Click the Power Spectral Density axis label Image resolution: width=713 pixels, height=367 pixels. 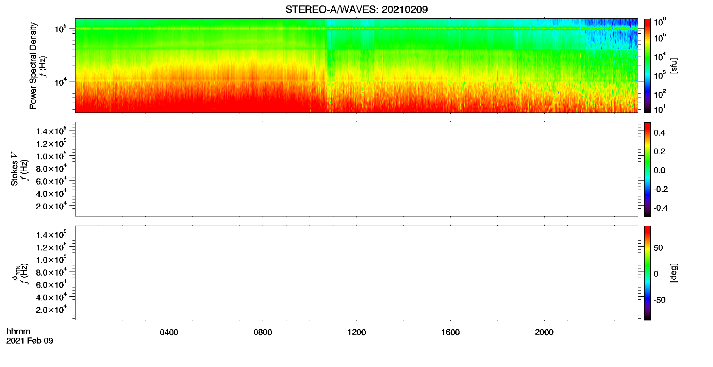[33, 66]
